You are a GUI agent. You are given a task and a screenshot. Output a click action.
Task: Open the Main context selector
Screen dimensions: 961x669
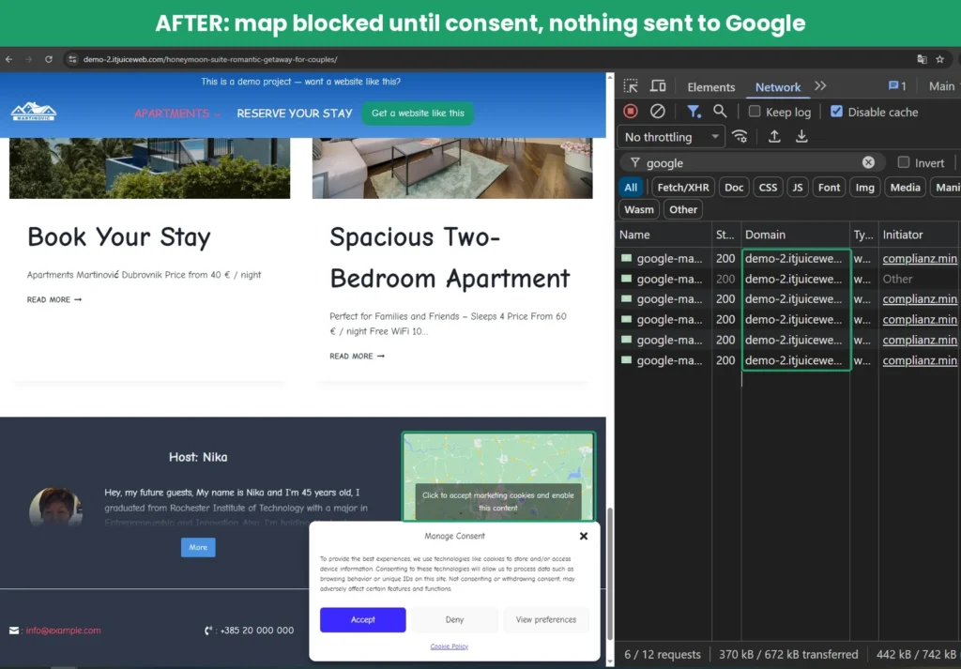[x=944, y=86]
